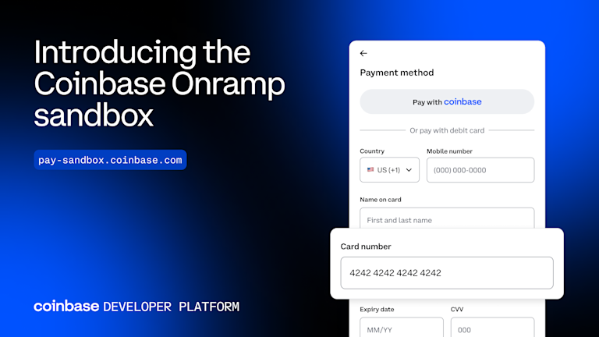Click the 'Payment method' heading
This screenshot has height=337, width=599.
point(397,73)
